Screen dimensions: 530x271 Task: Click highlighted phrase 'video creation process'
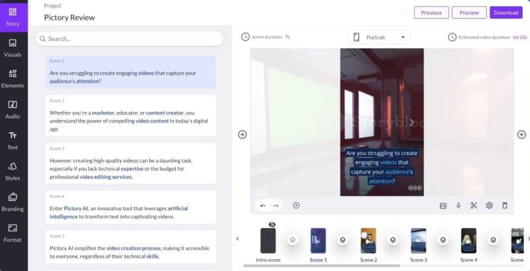click(x=134, y=248)
